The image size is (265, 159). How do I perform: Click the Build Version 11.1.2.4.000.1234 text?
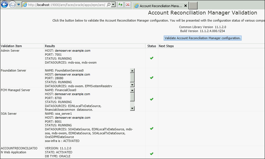[202, 31]
